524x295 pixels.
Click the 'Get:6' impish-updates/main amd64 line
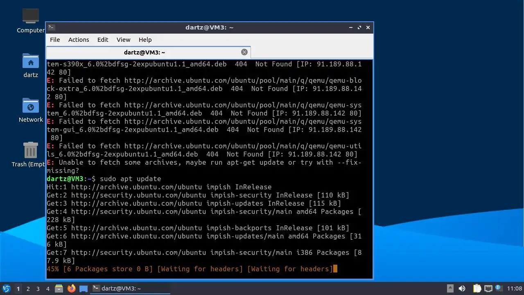[204, 240]
